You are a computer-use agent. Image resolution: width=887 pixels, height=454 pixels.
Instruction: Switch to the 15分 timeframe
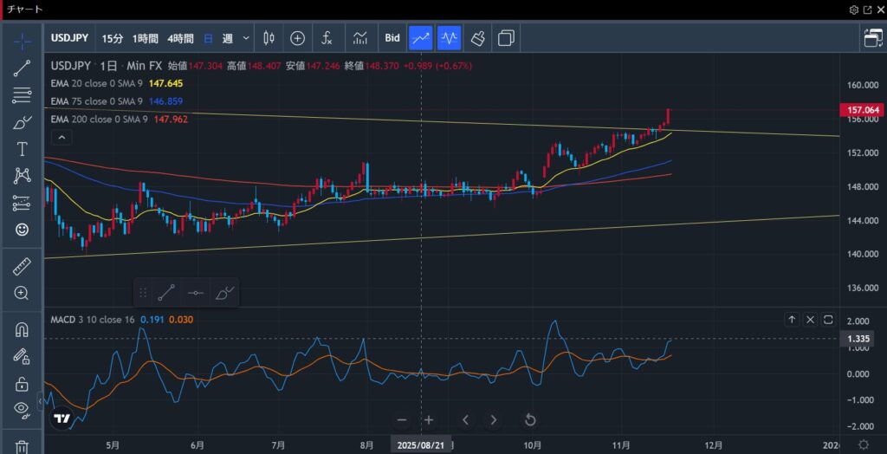[x=113, y=38]
